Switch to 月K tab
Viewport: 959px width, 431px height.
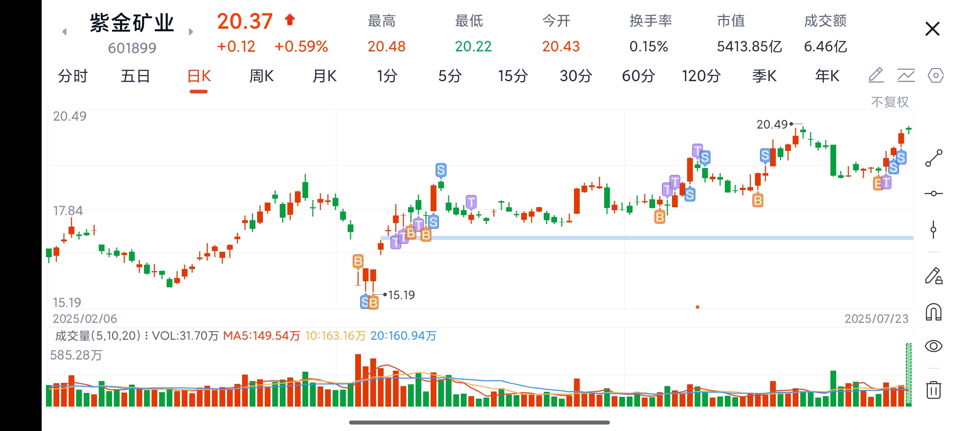coord(324,76)
